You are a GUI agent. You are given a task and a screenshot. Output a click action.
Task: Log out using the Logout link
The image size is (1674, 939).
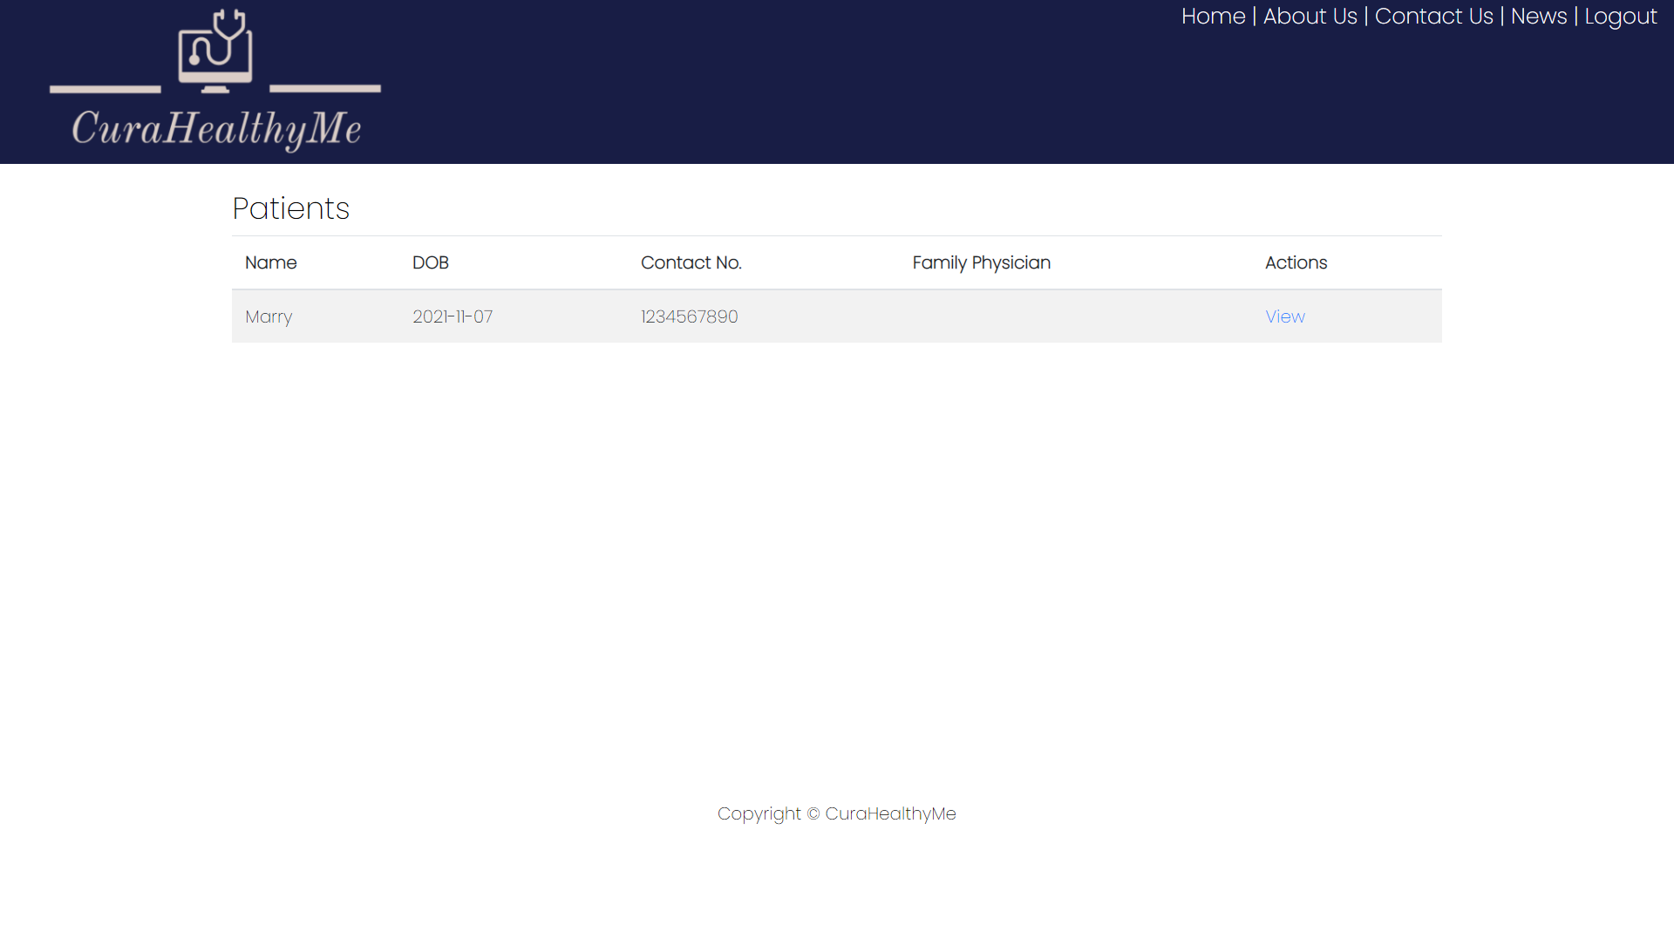(x=1620, y=17)
